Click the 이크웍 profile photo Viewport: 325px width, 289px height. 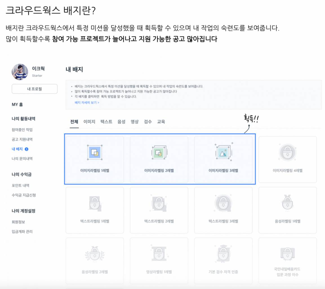click(x=20, y=72)
